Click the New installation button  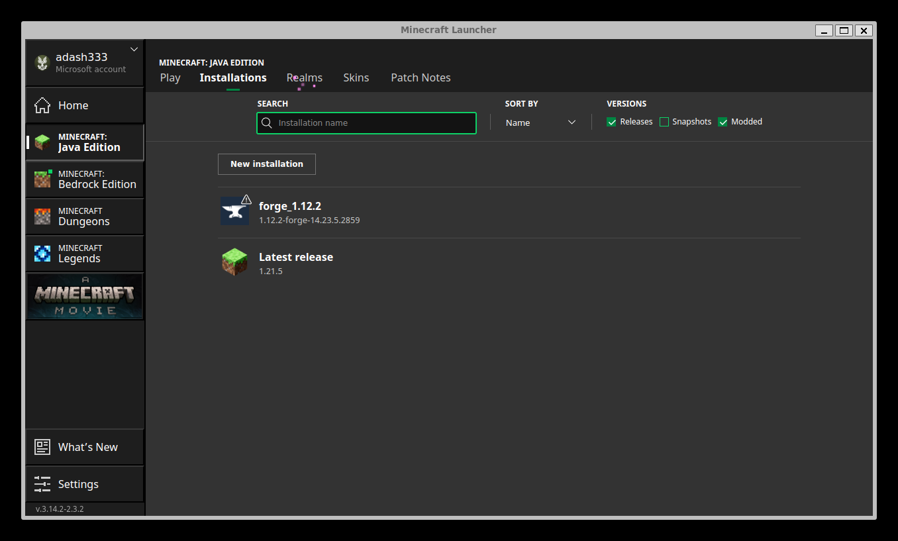pos(267,164)
